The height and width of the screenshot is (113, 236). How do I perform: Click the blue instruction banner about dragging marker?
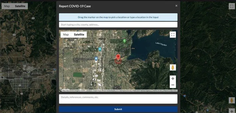pos(118,17)
